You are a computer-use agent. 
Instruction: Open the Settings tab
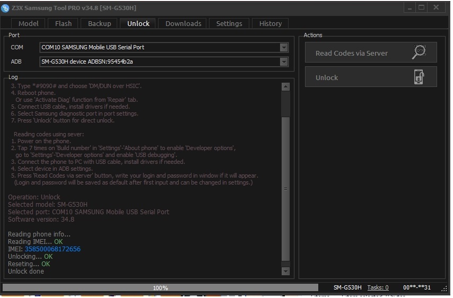(229, 24)
